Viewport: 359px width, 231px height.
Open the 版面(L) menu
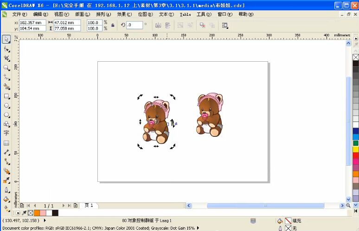83,14
